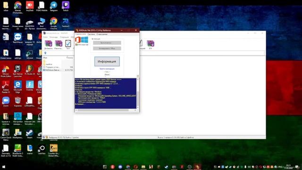Click the KMSAuto log horizontal scrollbar
The width and height of the screenshot is (302, 170).
(106, 110)
